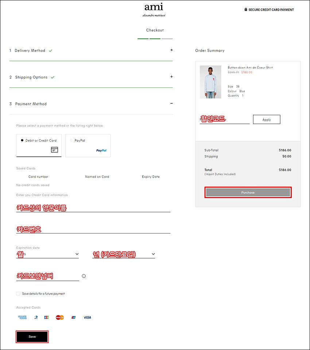
Task: Select Debit or Credit Card radio button
Action: pyautogui.click(x=22, y=141)
